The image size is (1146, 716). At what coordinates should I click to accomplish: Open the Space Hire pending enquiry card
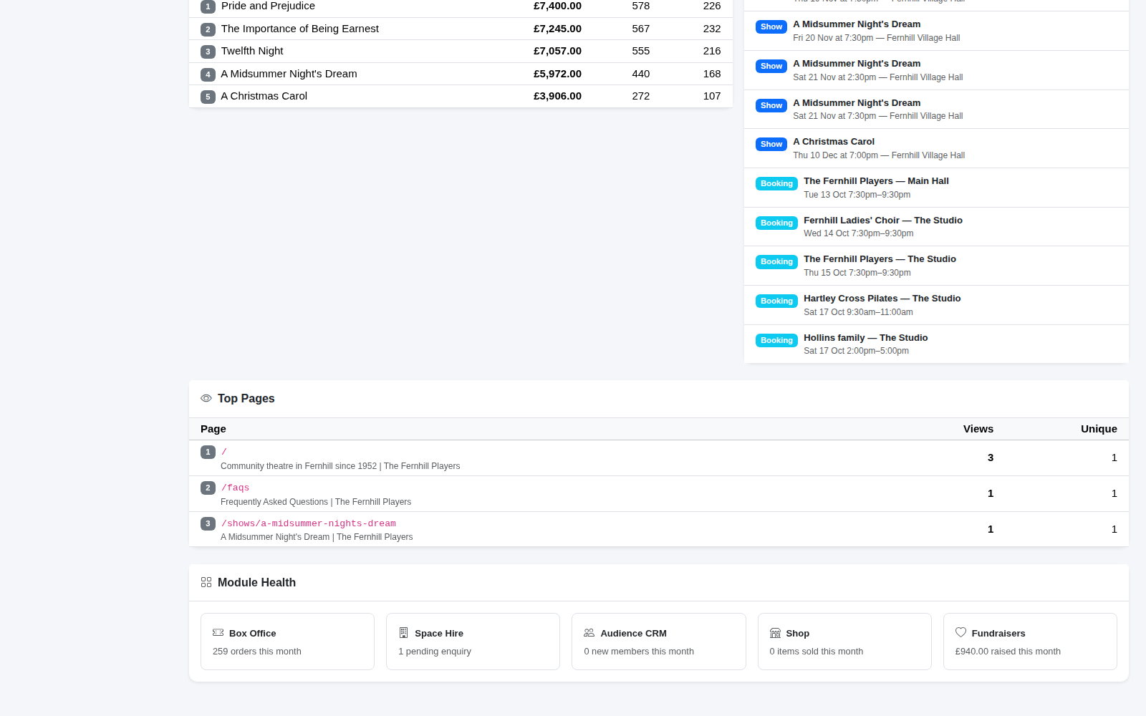tap(473, 642)
